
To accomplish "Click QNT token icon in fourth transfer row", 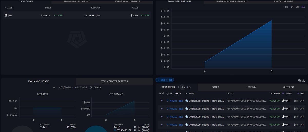I will [283, 125].
